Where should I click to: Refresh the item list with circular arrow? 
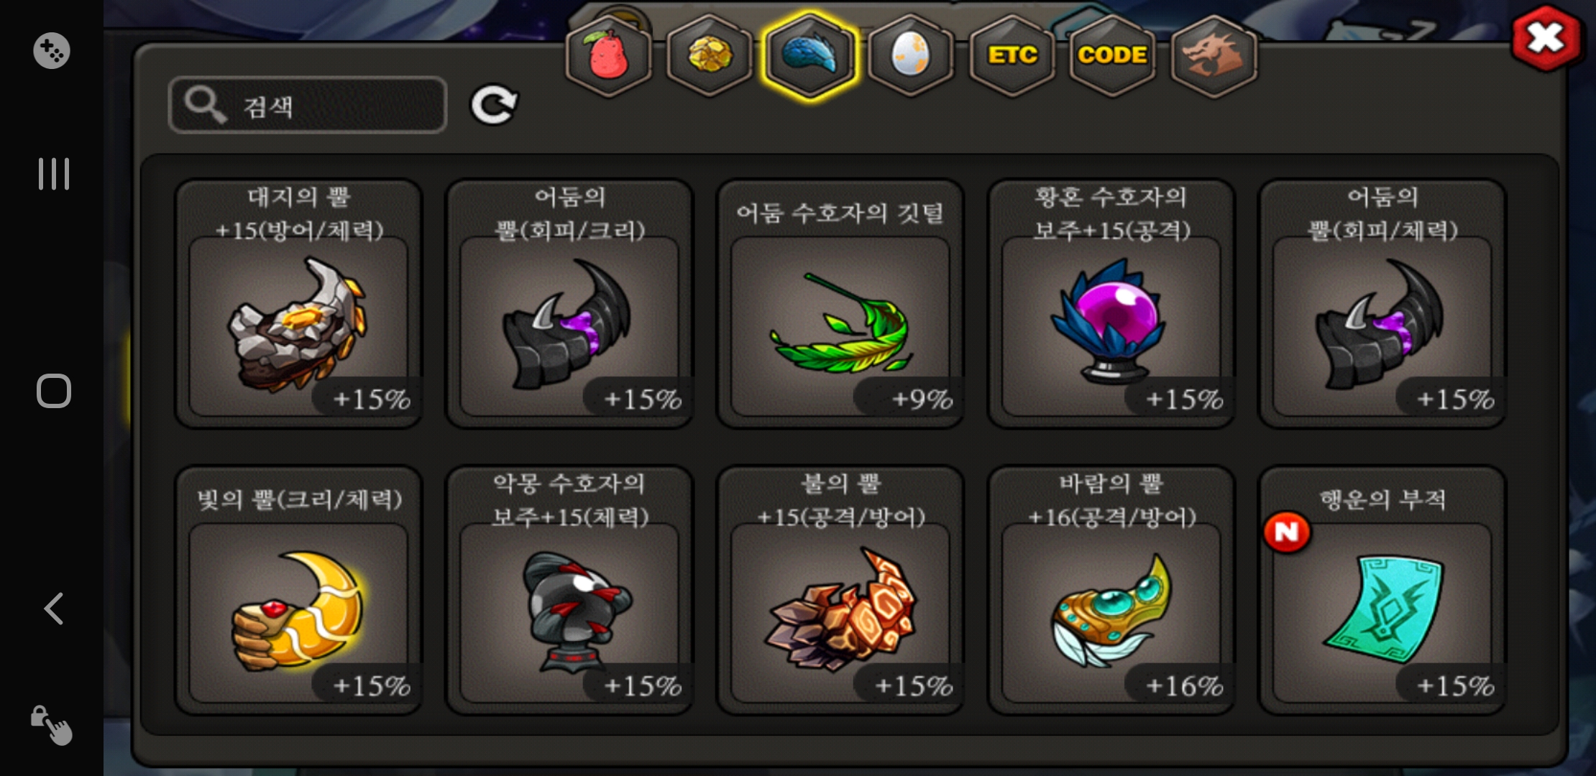494,106
